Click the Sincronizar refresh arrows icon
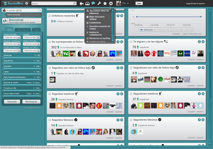The width and height of the screenshot is (213, 149). 5,21
